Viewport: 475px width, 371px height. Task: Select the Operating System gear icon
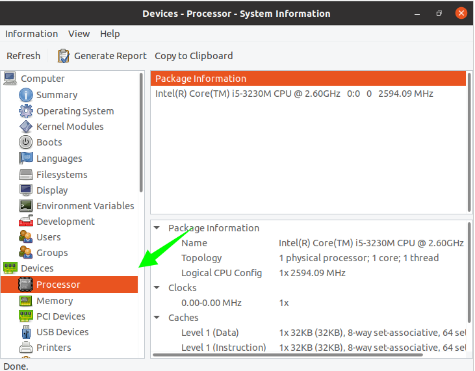(x=26, y=111)
